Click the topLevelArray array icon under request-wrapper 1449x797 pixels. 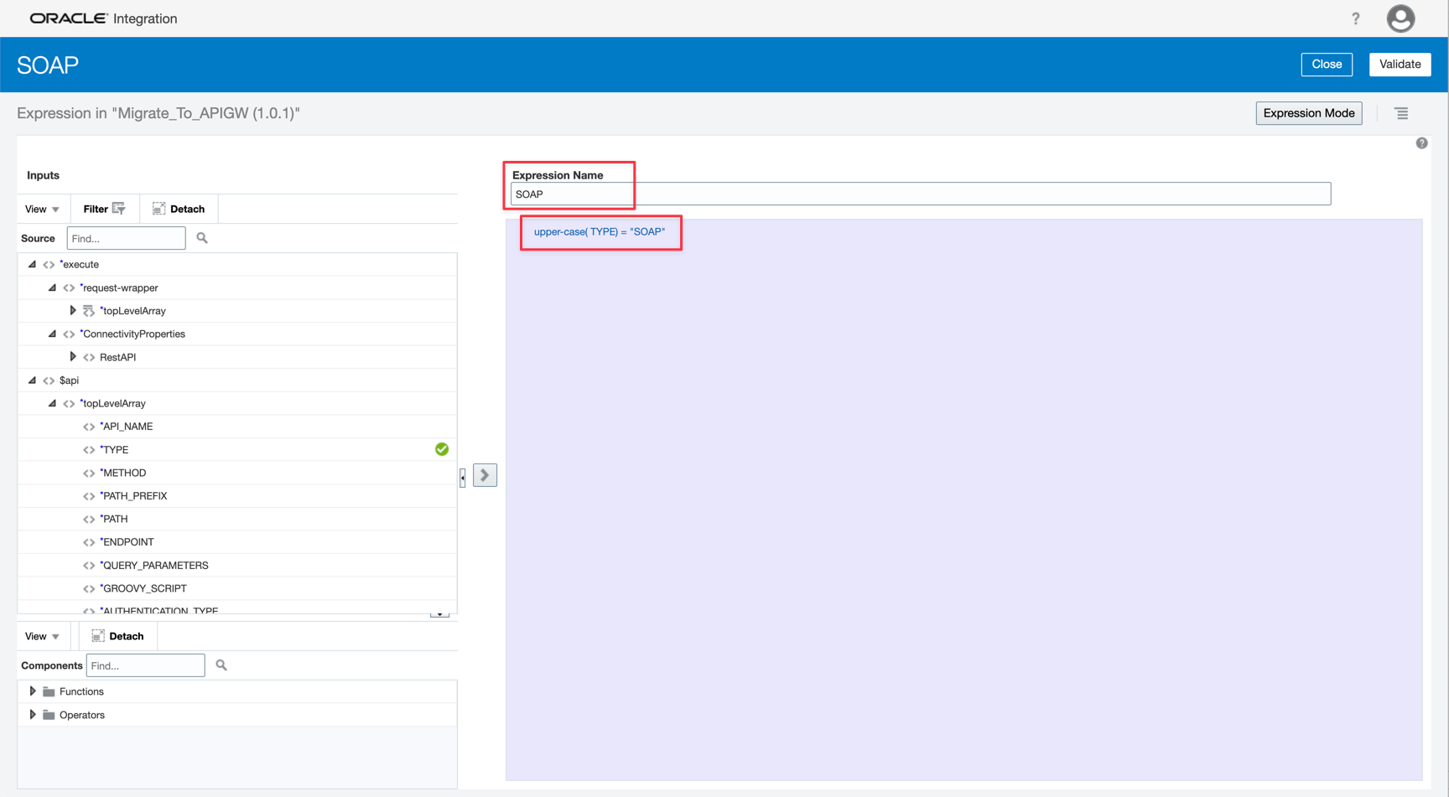(x=89, y=310)
